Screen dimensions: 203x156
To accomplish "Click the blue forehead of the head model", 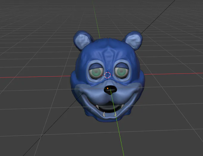I will tap(108, 51).
